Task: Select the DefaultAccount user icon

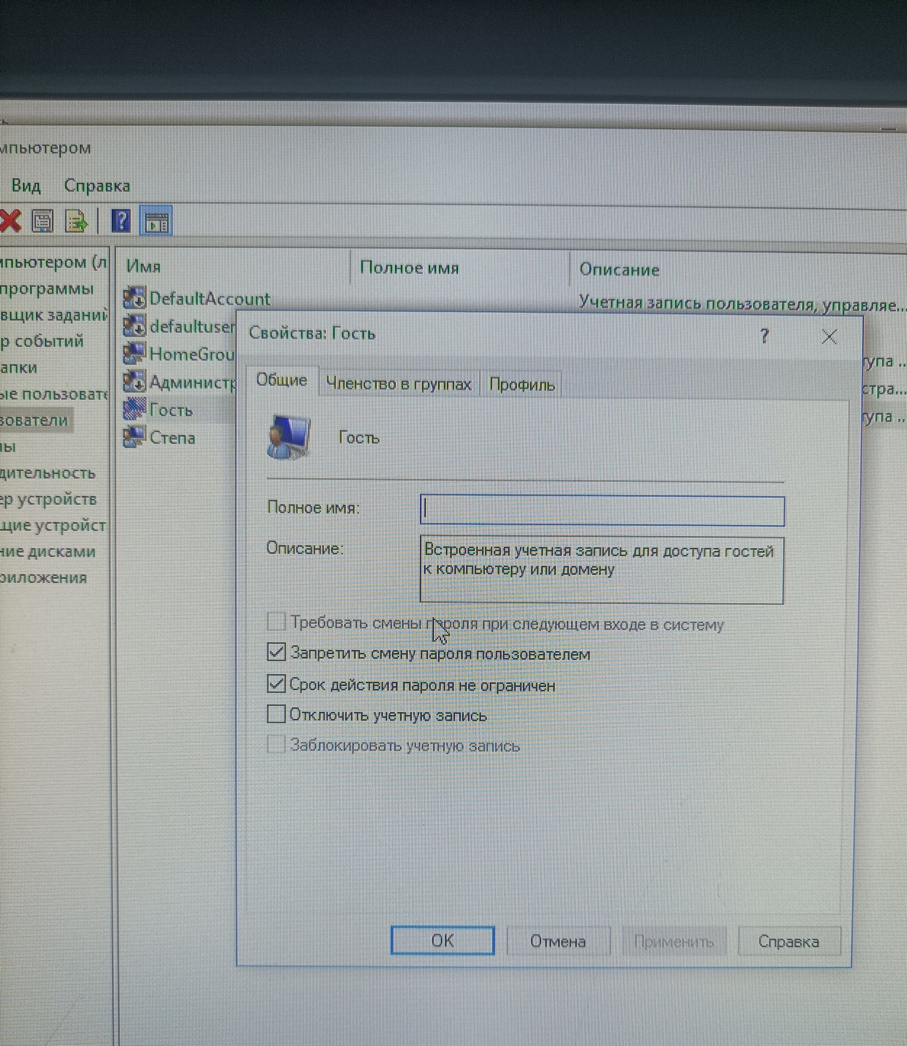Action: point(134,298)
